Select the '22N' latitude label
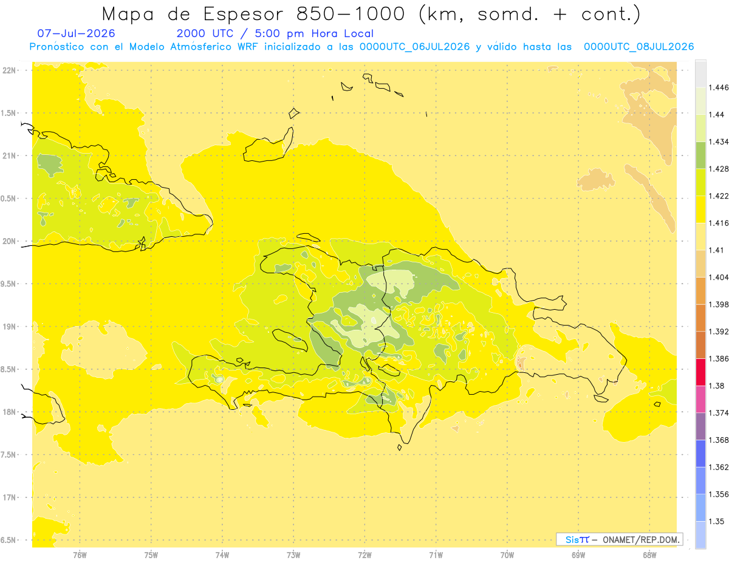This screenshot has height=563, width=729. pyautogui.click(x=9, y=70)
